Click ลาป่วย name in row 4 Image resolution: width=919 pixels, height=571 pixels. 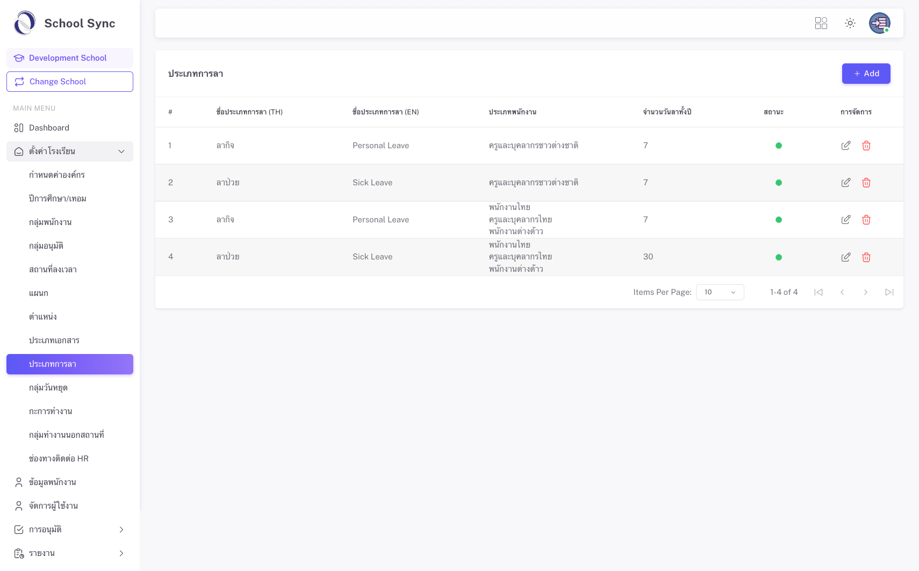(x=228, y=257)
